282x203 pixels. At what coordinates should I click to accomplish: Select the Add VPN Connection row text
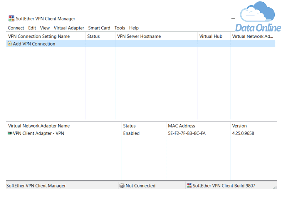click(x=34, y=44)
